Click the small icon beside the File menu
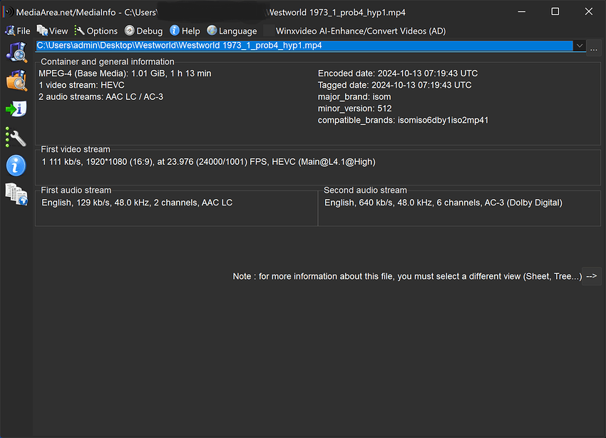 pos(9,31)
